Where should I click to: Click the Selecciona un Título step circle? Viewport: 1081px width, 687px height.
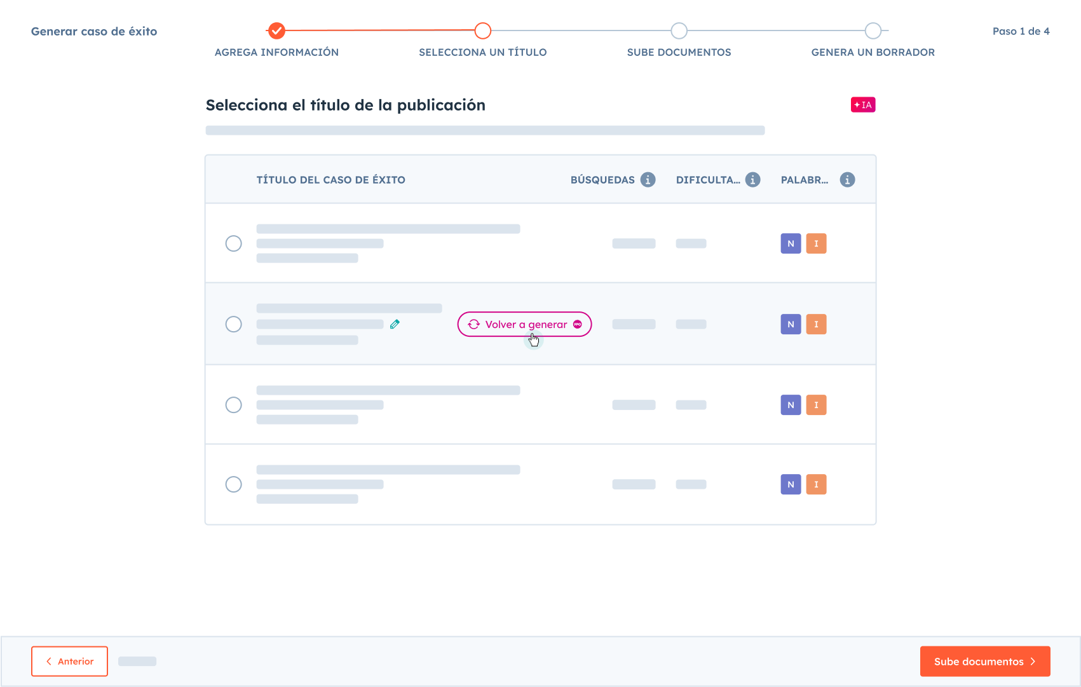[483, 31]
